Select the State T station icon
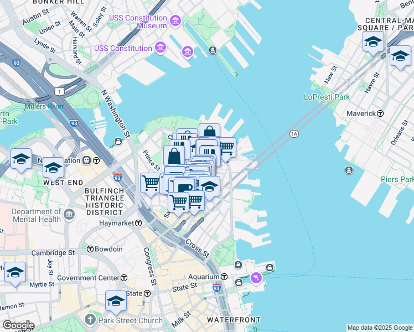Screen dimensions: 414x332 (147, 293)
